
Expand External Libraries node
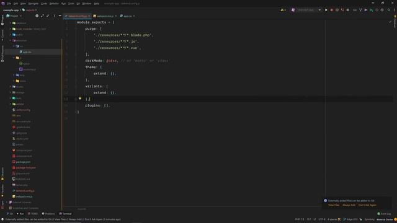coord(7,203)
